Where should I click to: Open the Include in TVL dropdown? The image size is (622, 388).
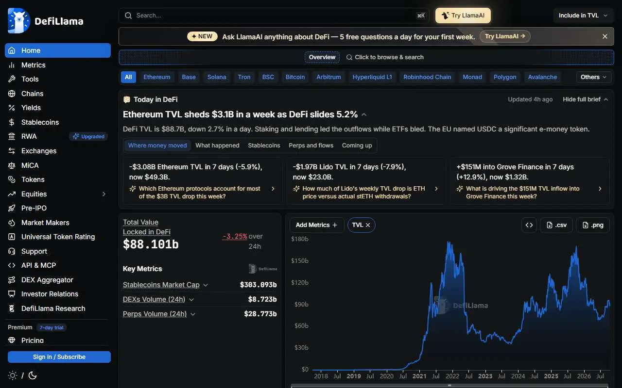(x=583, y=16)
